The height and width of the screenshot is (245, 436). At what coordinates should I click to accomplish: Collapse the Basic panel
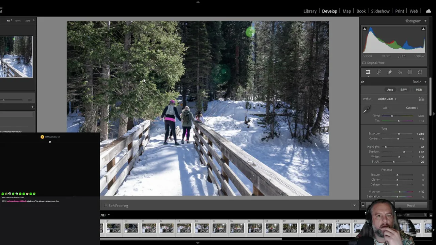(425, 82)
